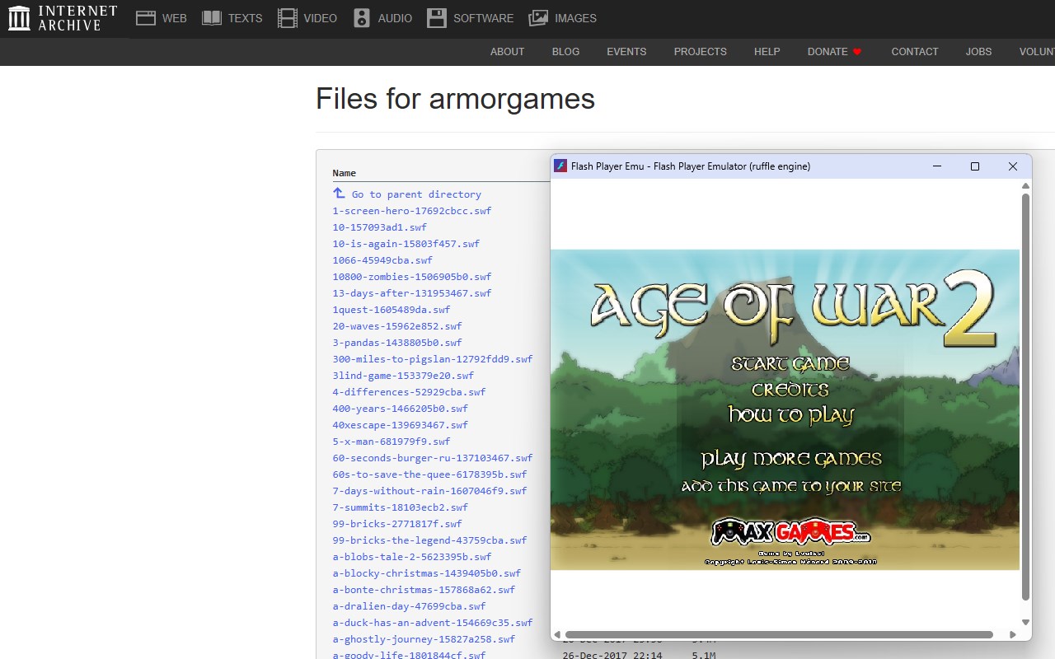This screenshot has height=659, width=1055.
Task: Open 4-differences-52929cba.swf link
Action: [410, 392]
